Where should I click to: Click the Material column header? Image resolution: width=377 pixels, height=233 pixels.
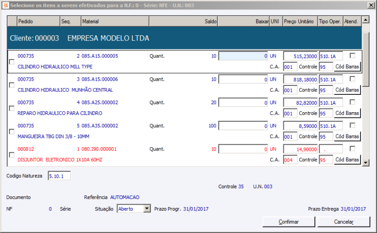click(x=115, y=21)
